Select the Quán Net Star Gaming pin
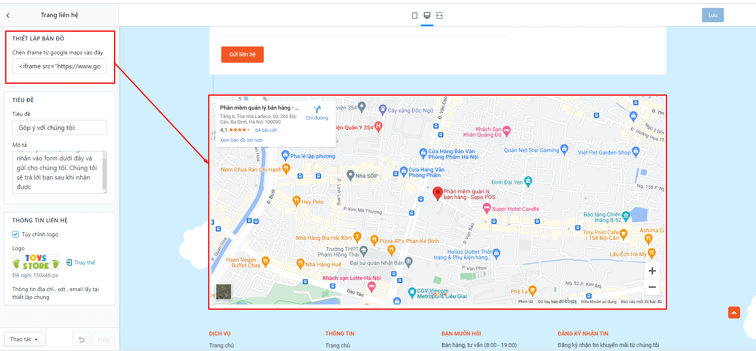The width and height of the screenshot is (756, 351). pyautogui.click(x=564, y=149)
